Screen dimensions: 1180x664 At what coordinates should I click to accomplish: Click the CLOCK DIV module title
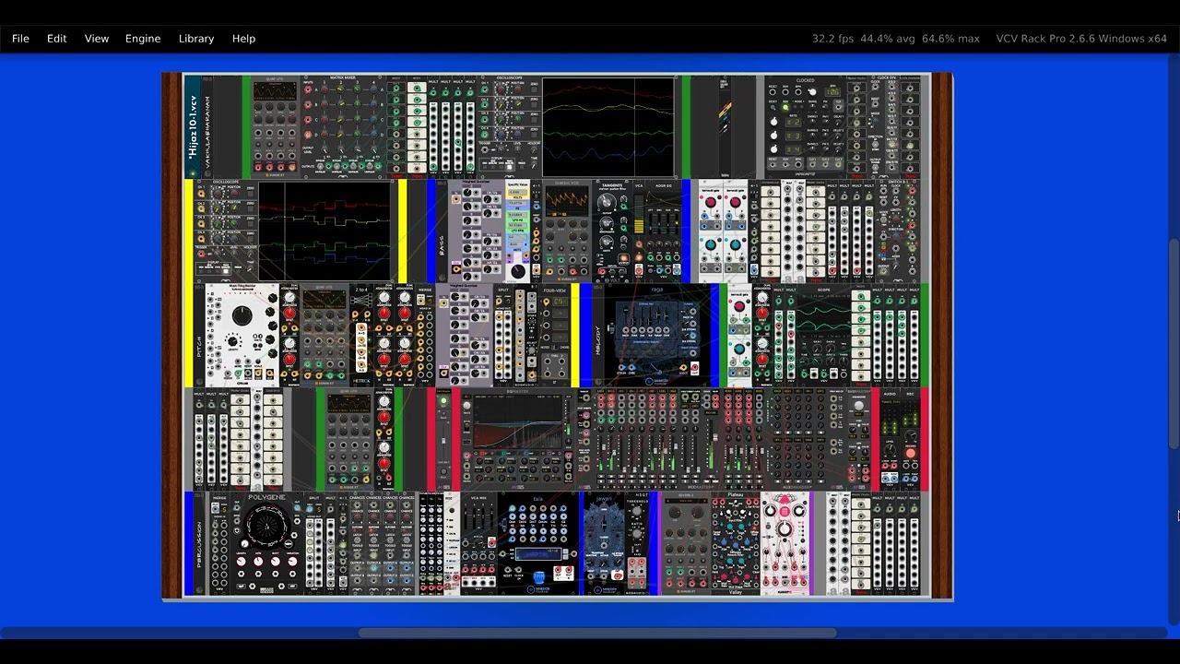point(885,78)
